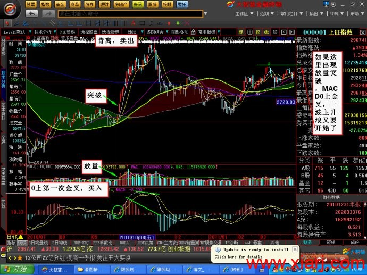
Task: Switch to the BBE-KDJ indicator tab
Action: pyautogui.click(x=80, y=243)
